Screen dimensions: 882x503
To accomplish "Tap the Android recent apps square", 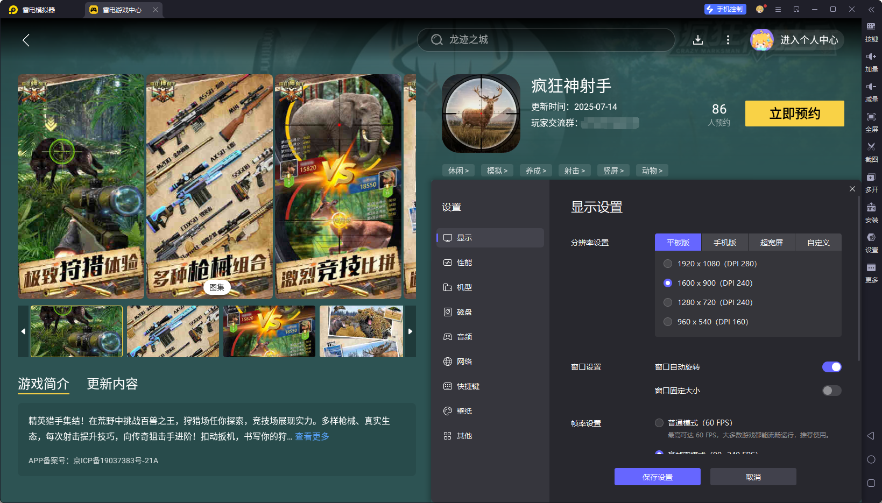I will point(871,483).
